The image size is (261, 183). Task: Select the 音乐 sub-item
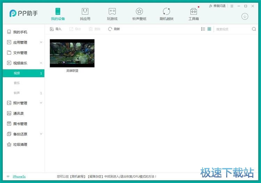point(24,83)
